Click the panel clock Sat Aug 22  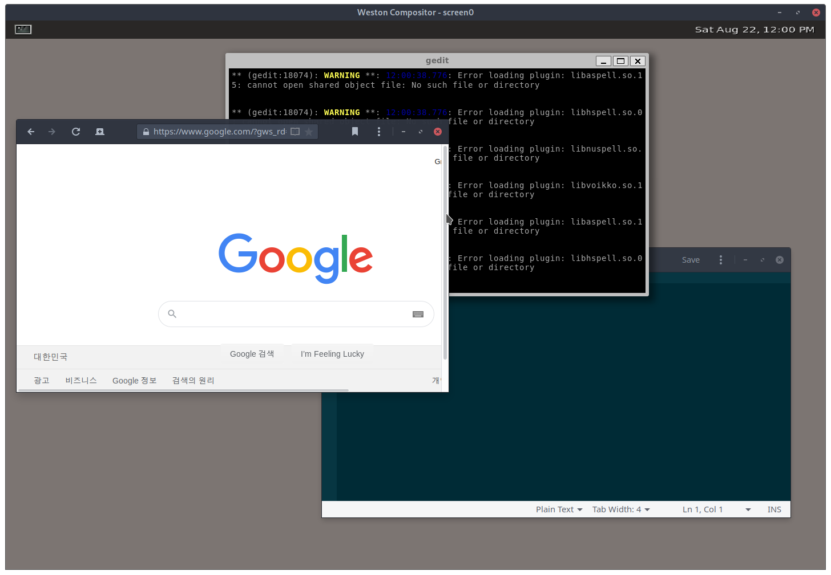[x=755, y=30]
